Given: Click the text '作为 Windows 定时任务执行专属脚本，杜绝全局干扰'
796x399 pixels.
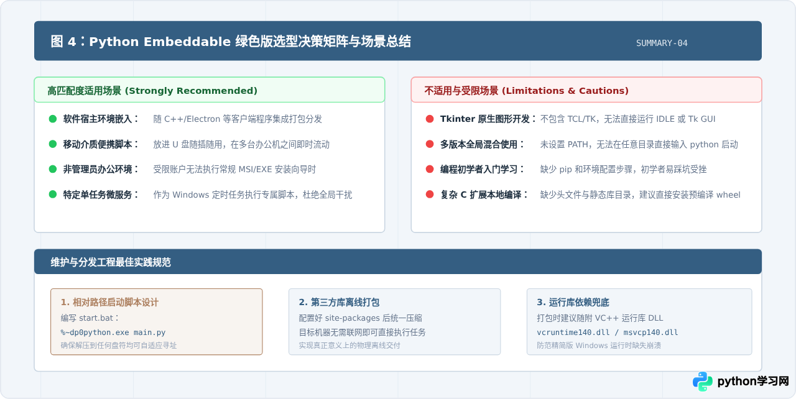Looking at the screenshot, I should coord(252,195).
